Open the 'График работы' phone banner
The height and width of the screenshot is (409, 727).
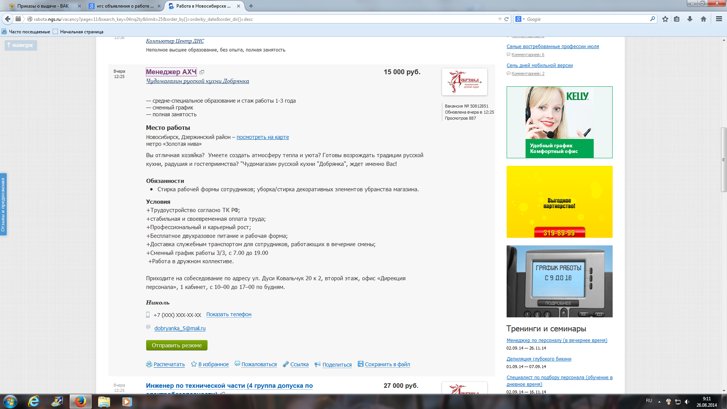[560, 281]
